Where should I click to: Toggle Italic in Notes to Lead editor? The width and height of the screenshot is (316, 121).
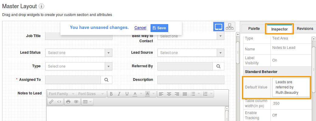click(119, 94)
